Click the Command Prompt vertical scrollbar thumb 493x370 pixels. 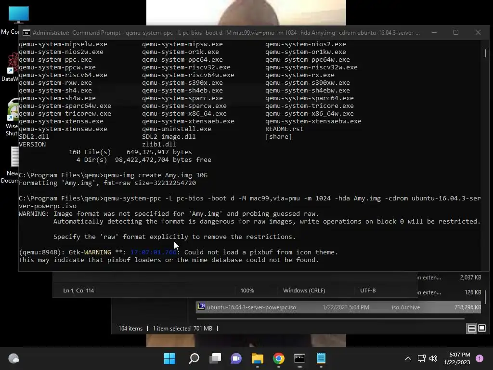(x=485, y=53)
